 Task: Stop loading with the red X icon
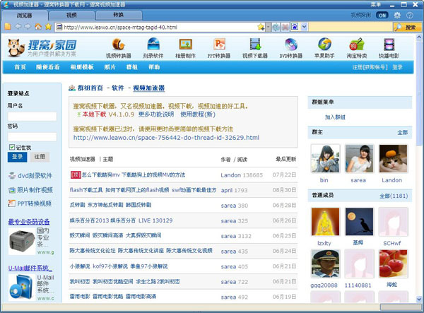click(x=285, y=27)
